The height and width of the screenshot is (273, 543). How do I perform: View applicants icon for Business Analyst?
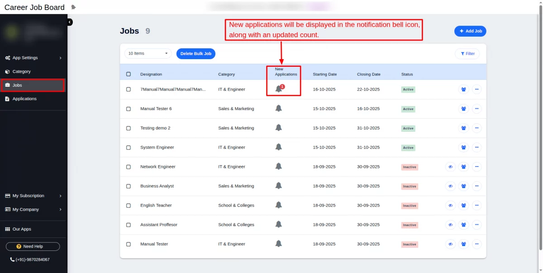tap(463, 186)
